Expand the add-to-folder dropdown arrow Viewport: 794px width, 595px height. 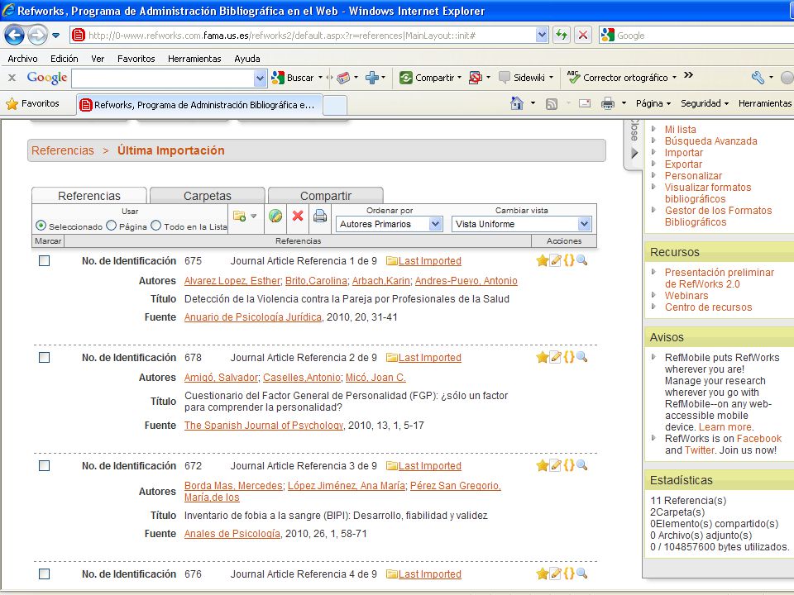pyautogui.click(x=254, y=217)
